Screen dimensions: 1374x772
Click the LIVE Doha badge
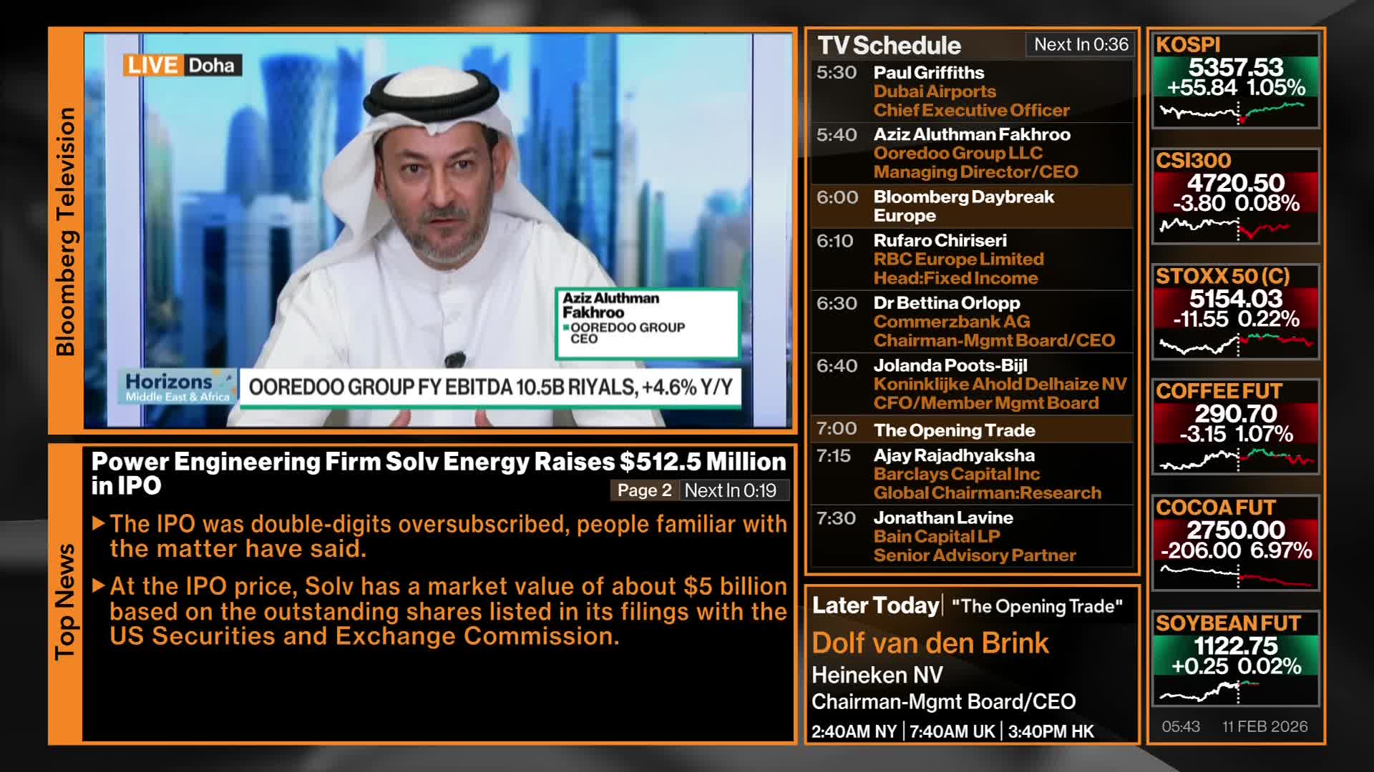[x=182, y=65]
